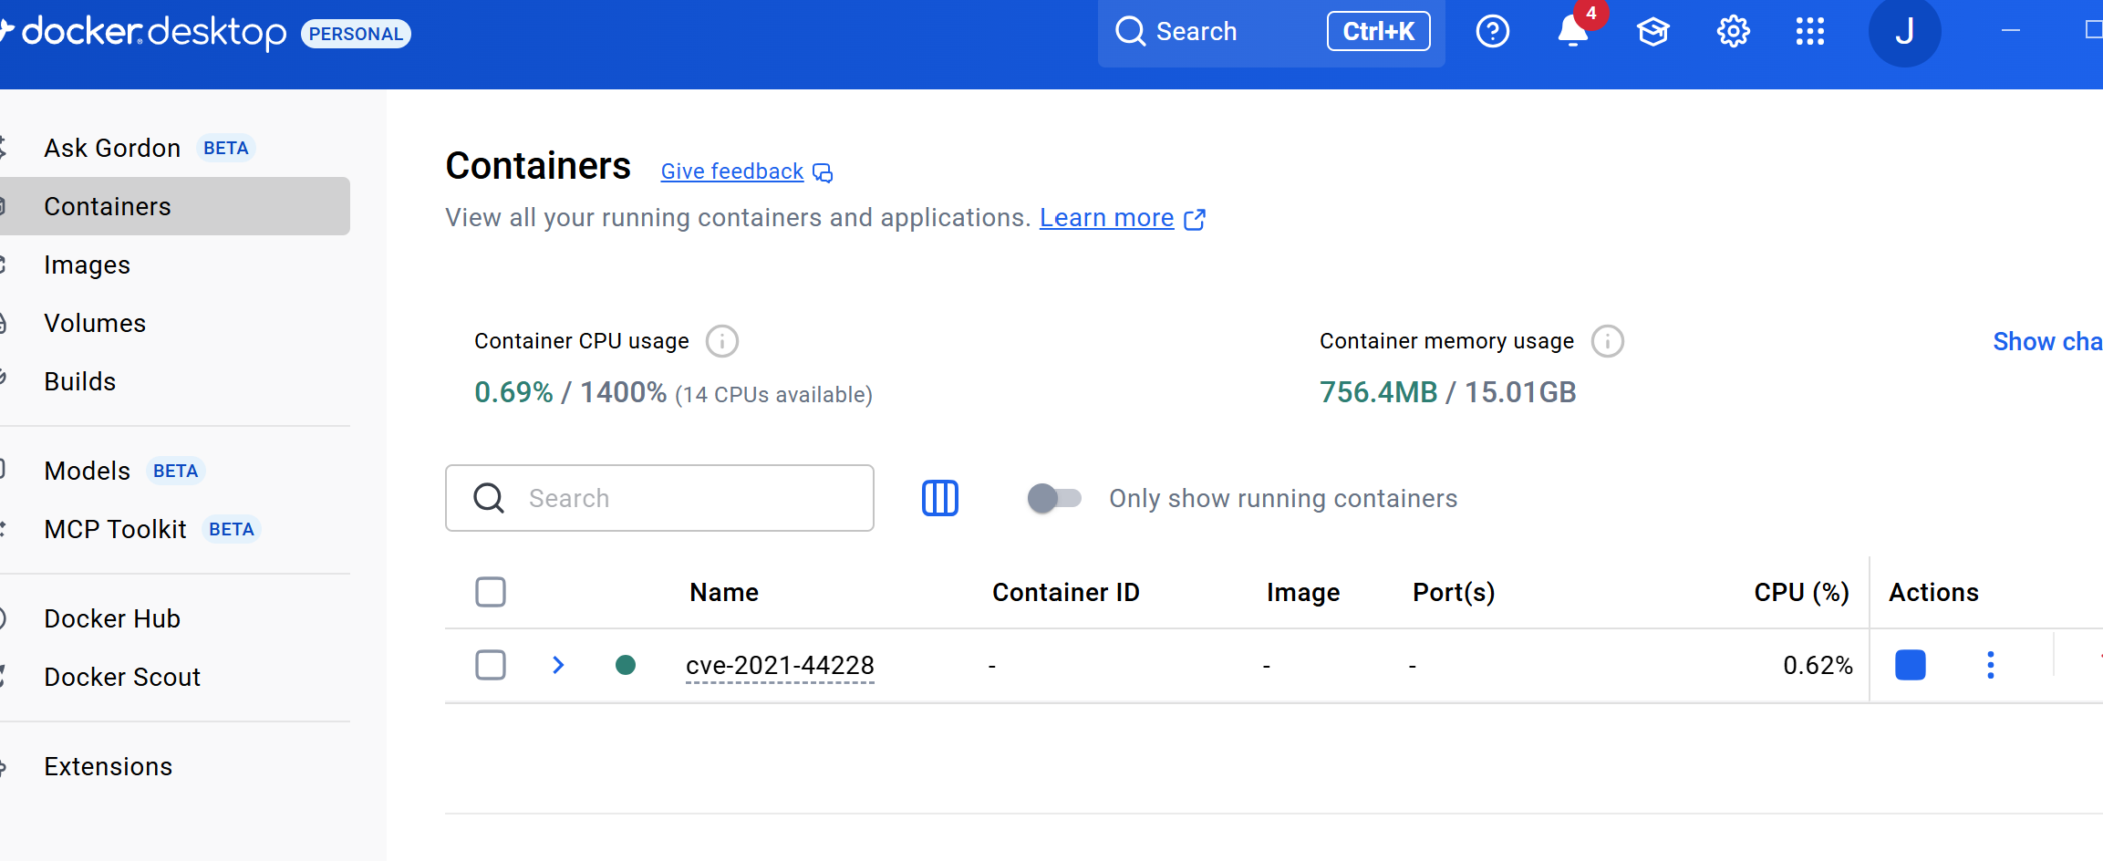The height and width of the screenshot is (861, 2103).
Task: Toggle Only show running containers switch
Action: (1054, 498)
